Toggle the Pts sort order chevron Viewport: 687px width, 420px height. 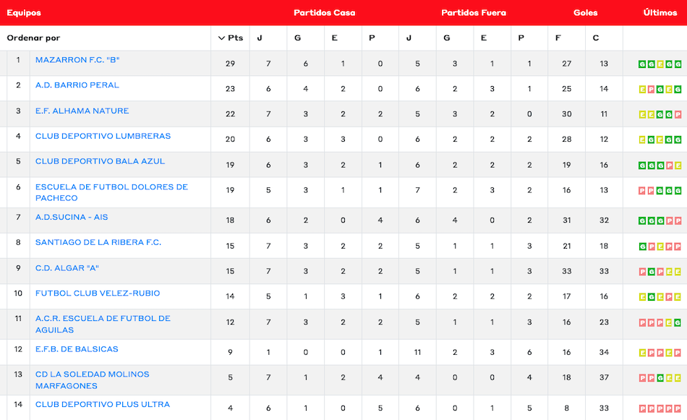coord(221,38)
